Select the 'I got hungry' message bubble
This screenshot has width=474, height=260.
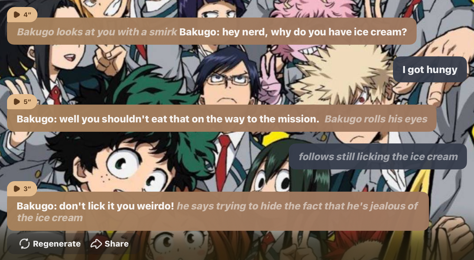(x=430, y=70)
